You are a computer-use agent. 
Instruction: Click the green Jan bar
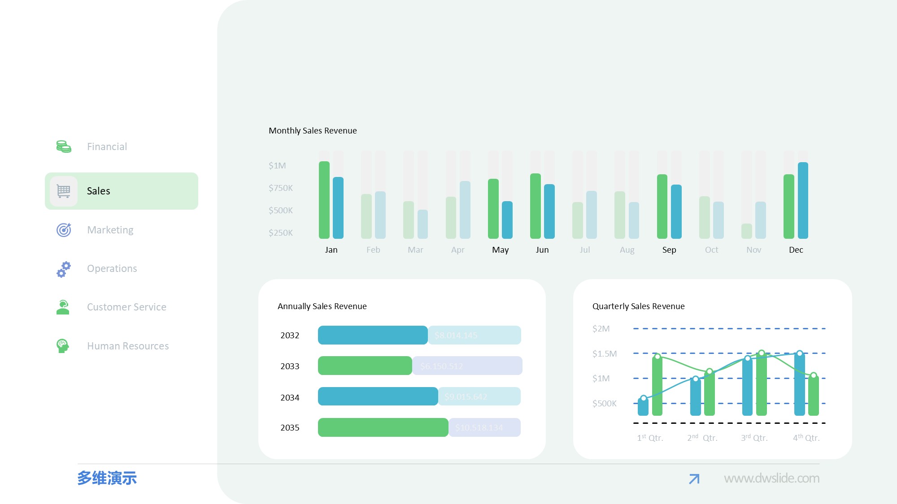click(324, 200)
